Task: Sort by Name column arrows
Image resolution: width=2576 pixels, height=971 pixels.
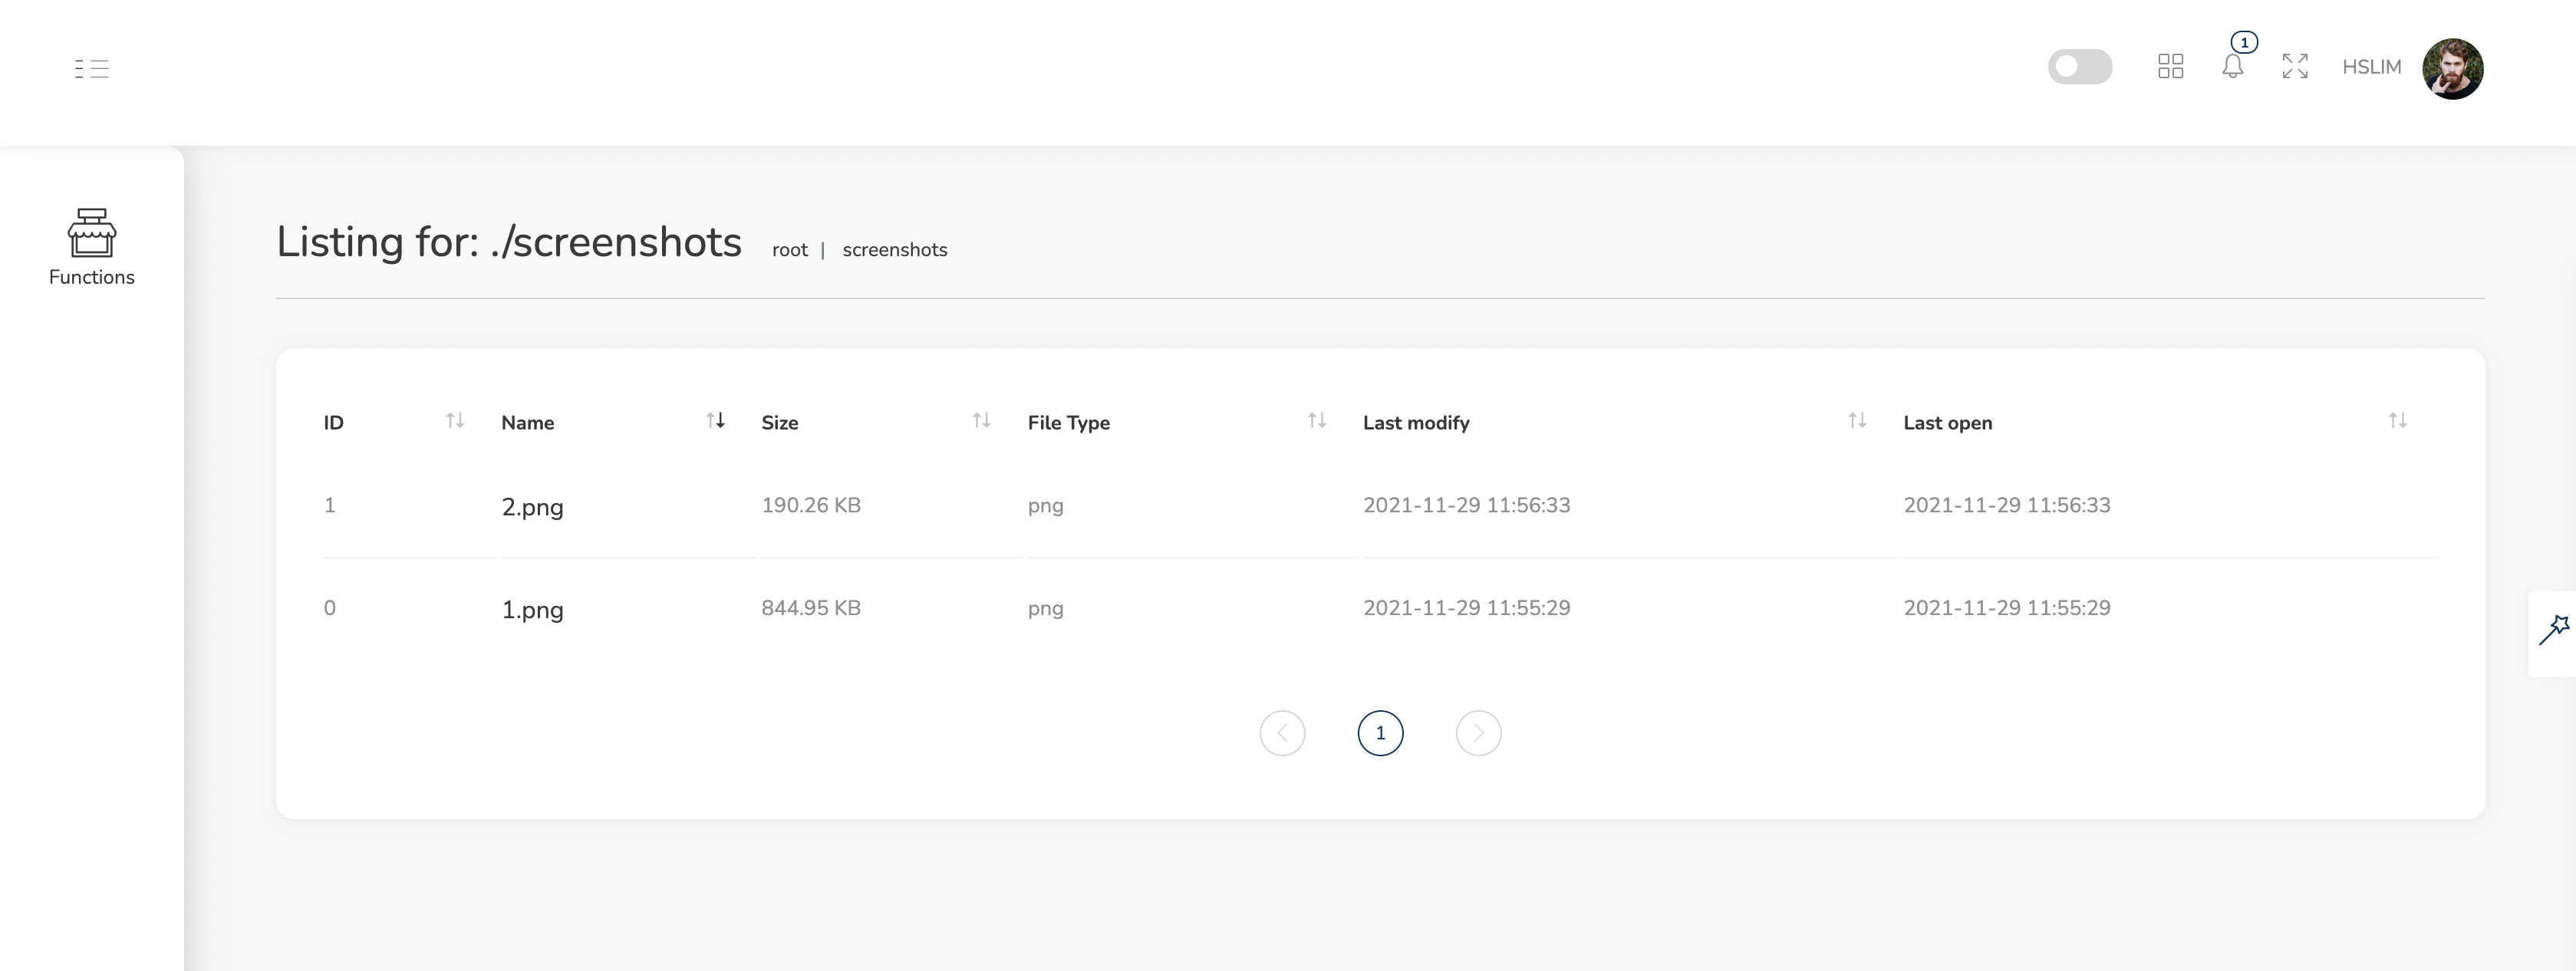Action: 715,421
